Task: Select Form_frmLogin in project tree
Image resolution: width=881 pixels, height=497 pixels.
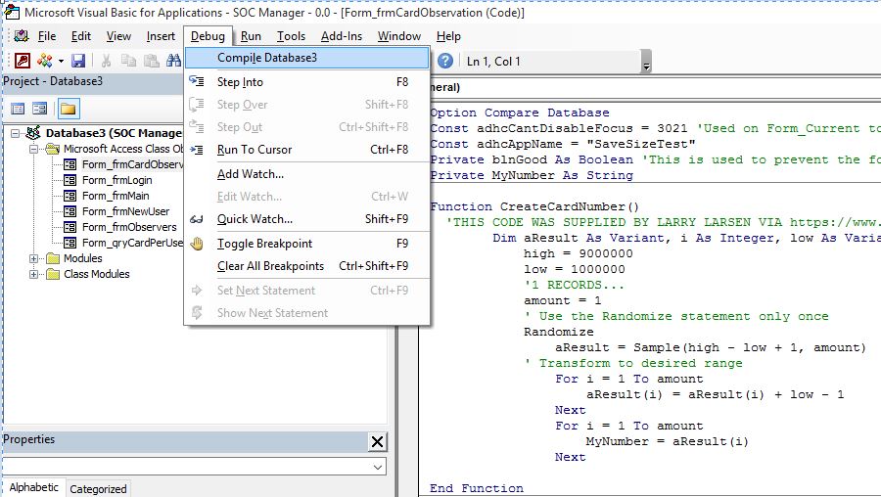Action: (x=116, y=180)
